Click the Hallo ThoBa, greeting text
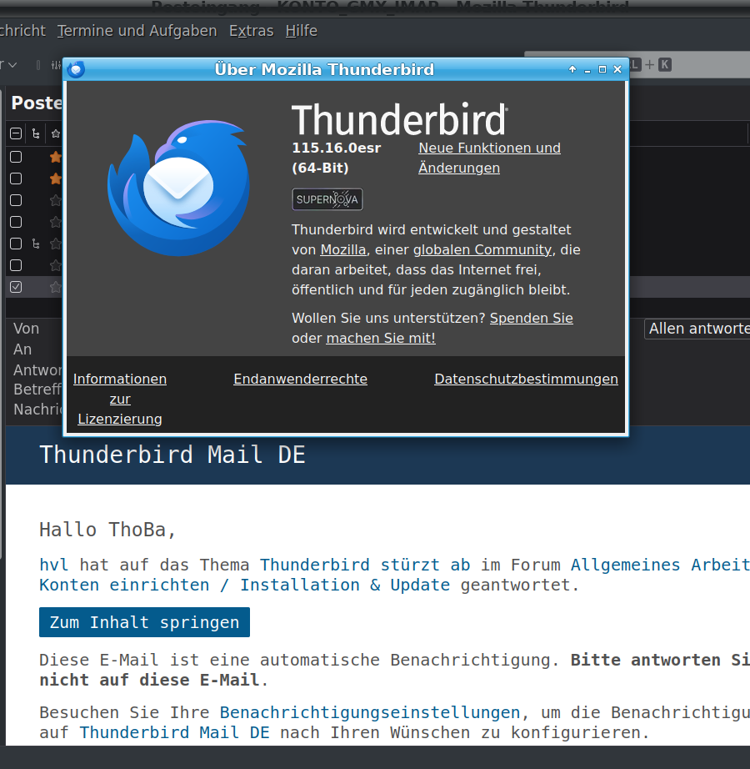Screen dimensions: 750x769 pos(107,530)
